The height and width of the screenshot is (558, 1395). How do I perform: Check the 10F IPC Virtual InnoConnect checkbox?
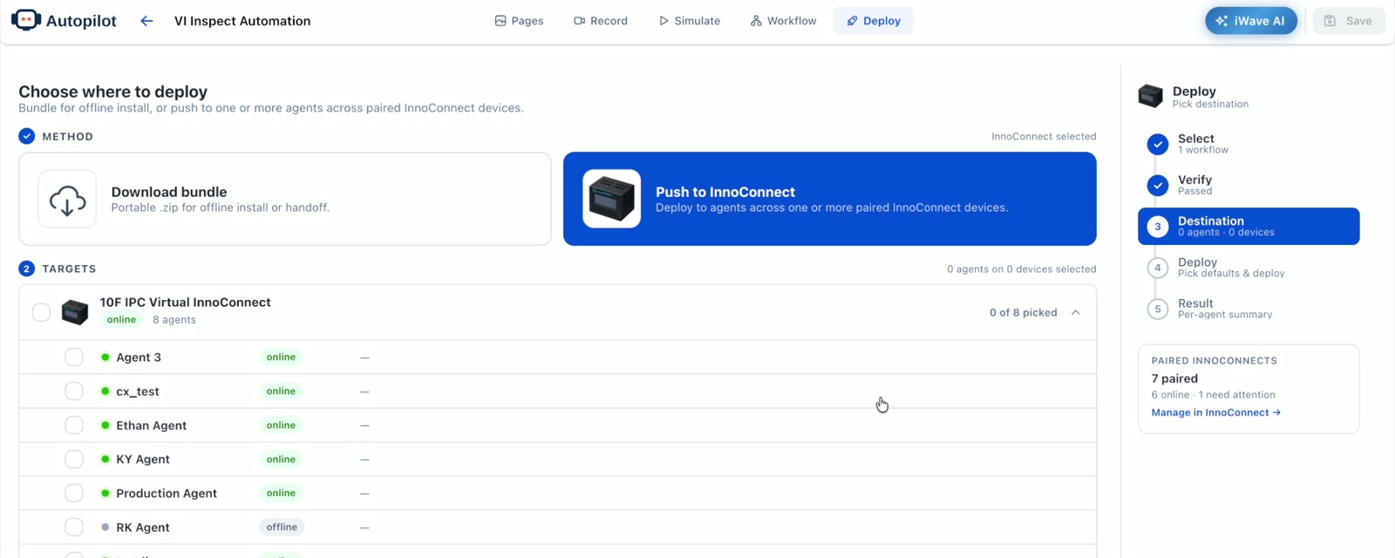point(41,312)
